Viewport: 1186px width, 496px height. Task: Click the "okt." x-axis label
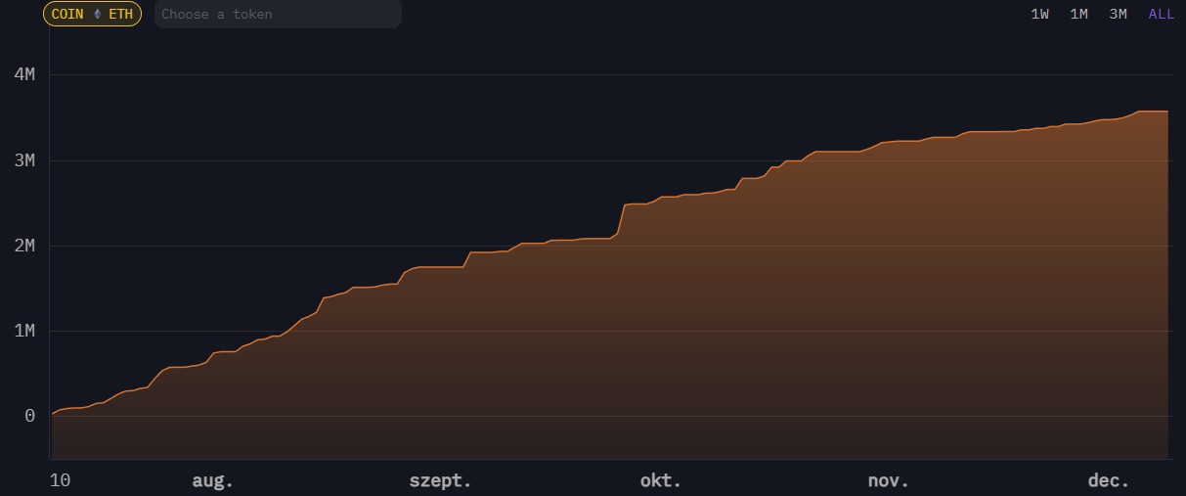[661, 480]
